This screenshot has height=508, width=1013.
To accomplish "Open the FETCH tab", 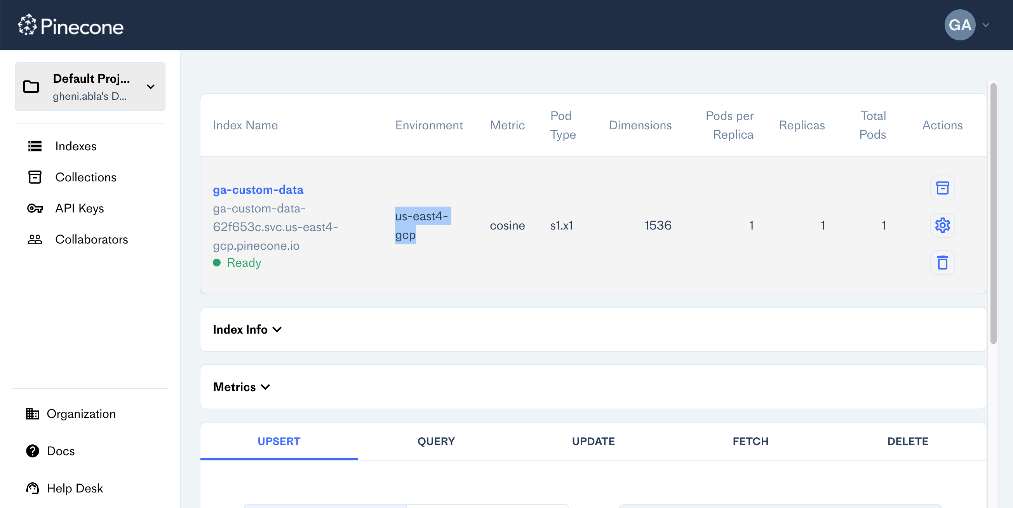I will [750, 441].
